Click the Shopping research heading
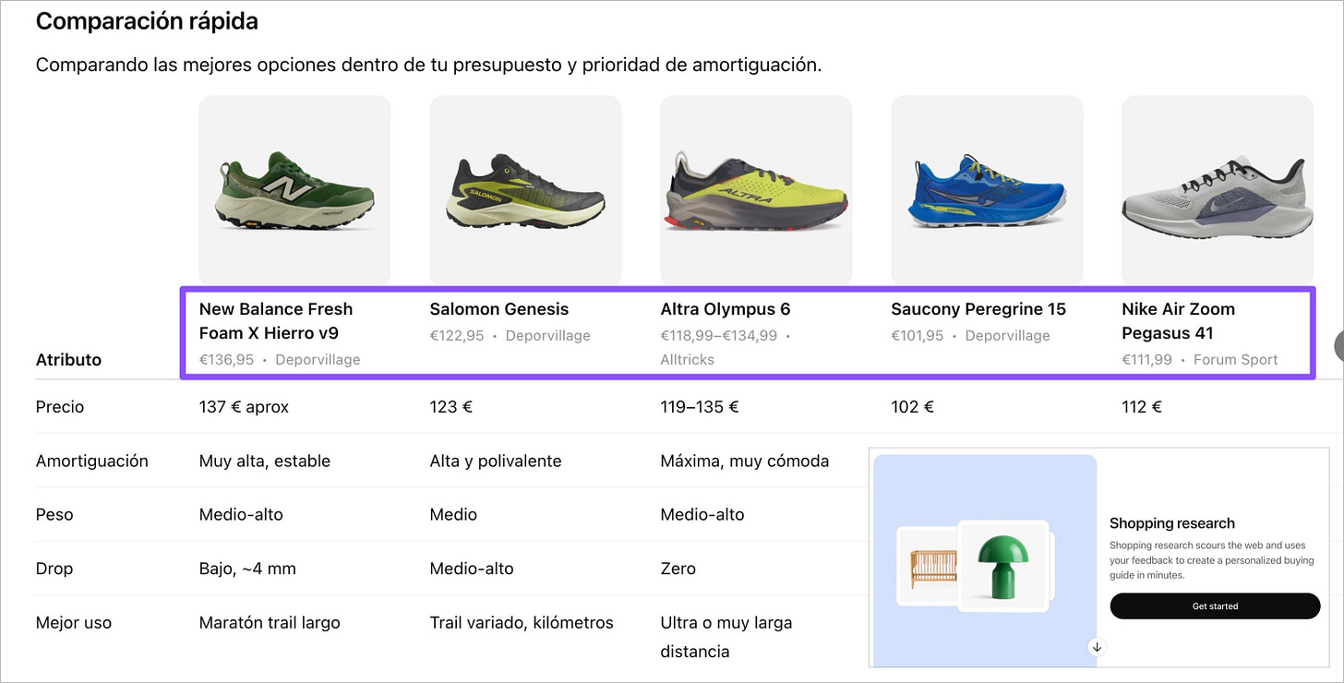The image size is (1344, 683). pyautogui.click(x=1172, y=523)
